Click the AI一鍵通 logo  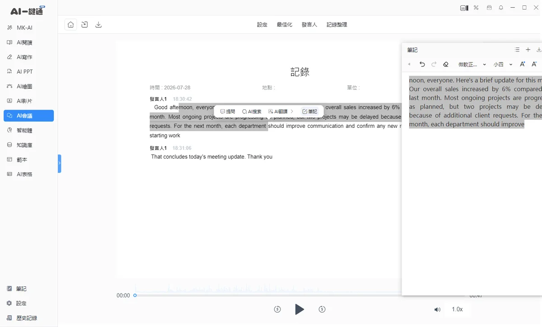coord(28,11)
